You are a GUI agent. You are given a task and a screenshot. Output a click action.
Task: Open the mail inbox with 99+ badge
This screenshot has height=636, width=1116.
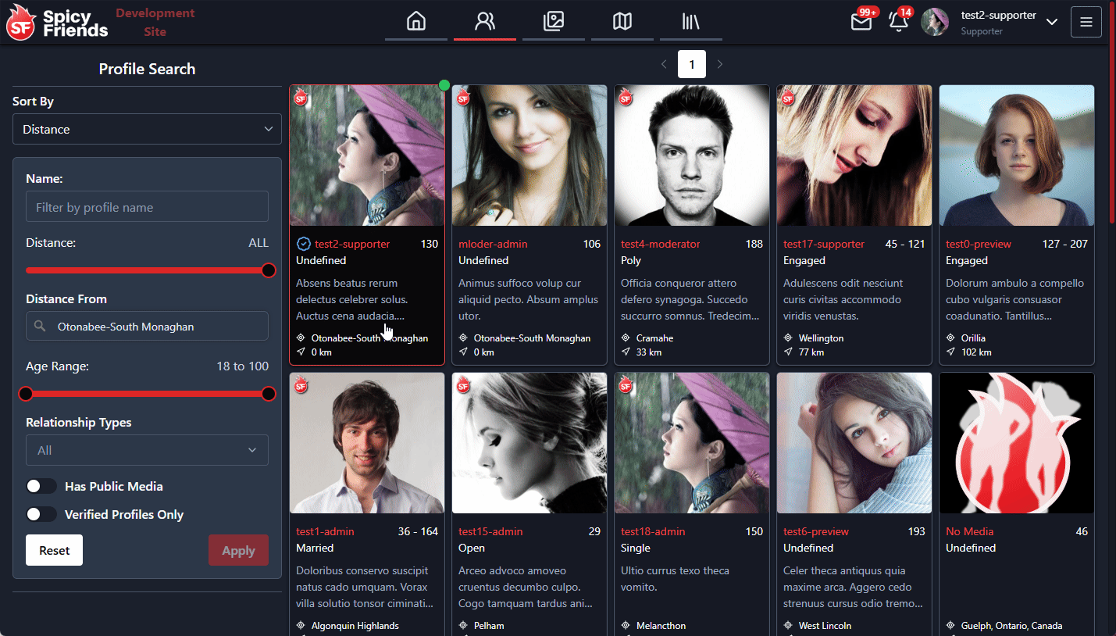pos(861,22)
